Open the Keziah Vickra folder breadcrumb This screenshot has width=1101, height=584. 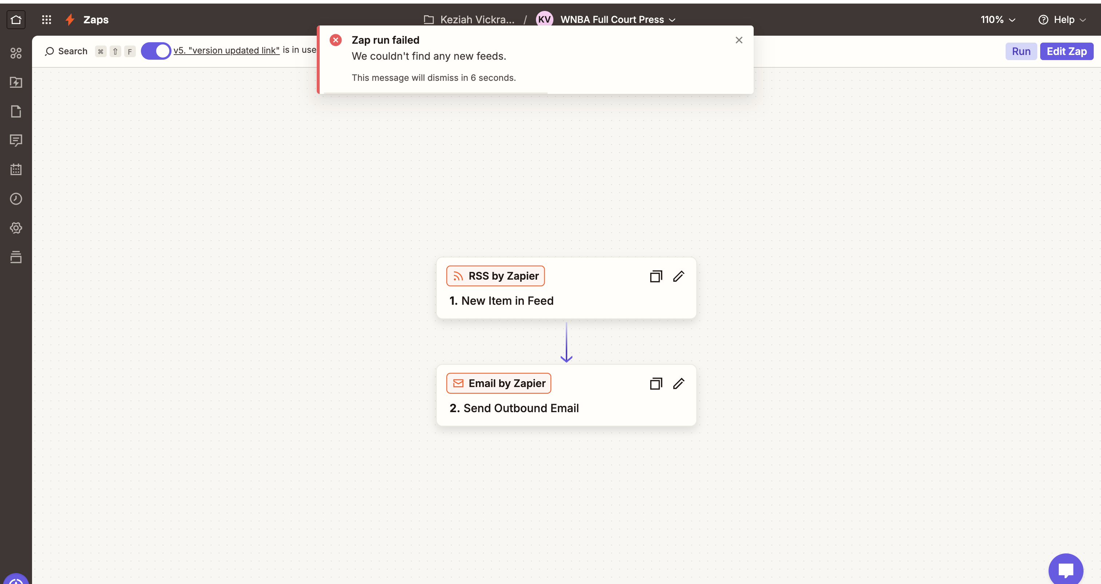pos(469,20)
